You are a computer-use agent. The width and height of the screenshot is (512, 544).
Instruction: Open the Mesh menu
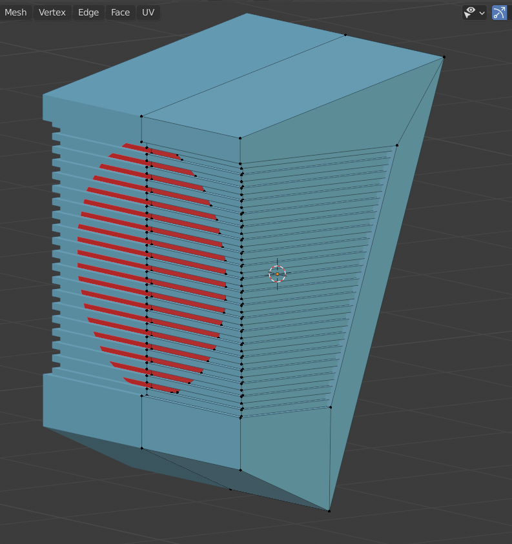tap(15, 12)
